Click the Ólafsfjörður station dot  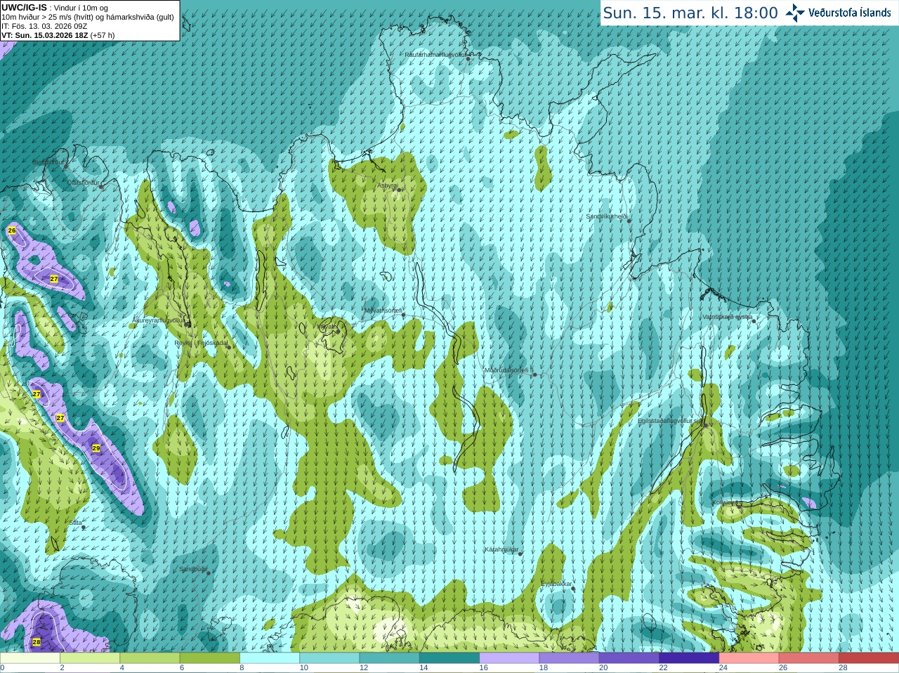tap(101, 187)
